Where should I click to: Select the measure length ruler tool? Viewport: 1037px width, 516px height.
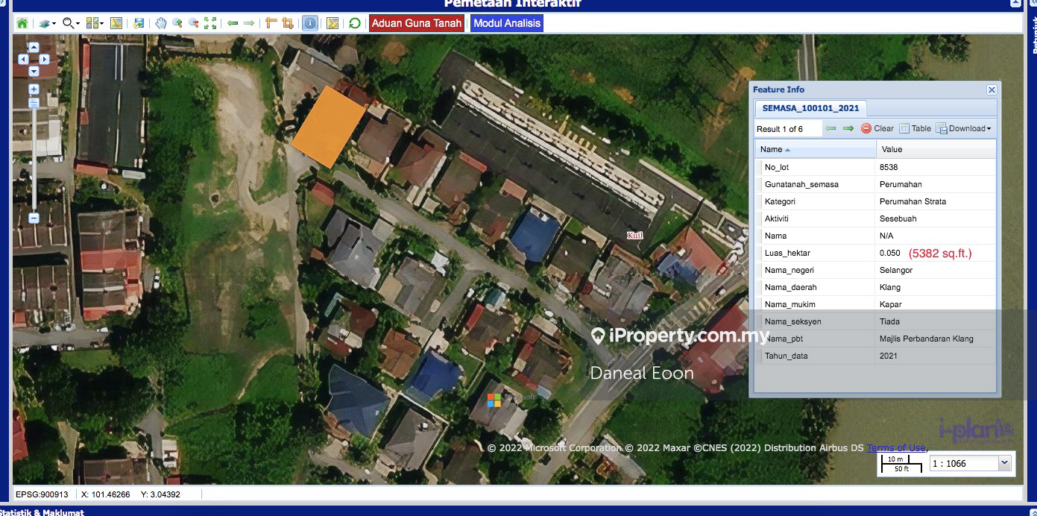click(271, 23)
